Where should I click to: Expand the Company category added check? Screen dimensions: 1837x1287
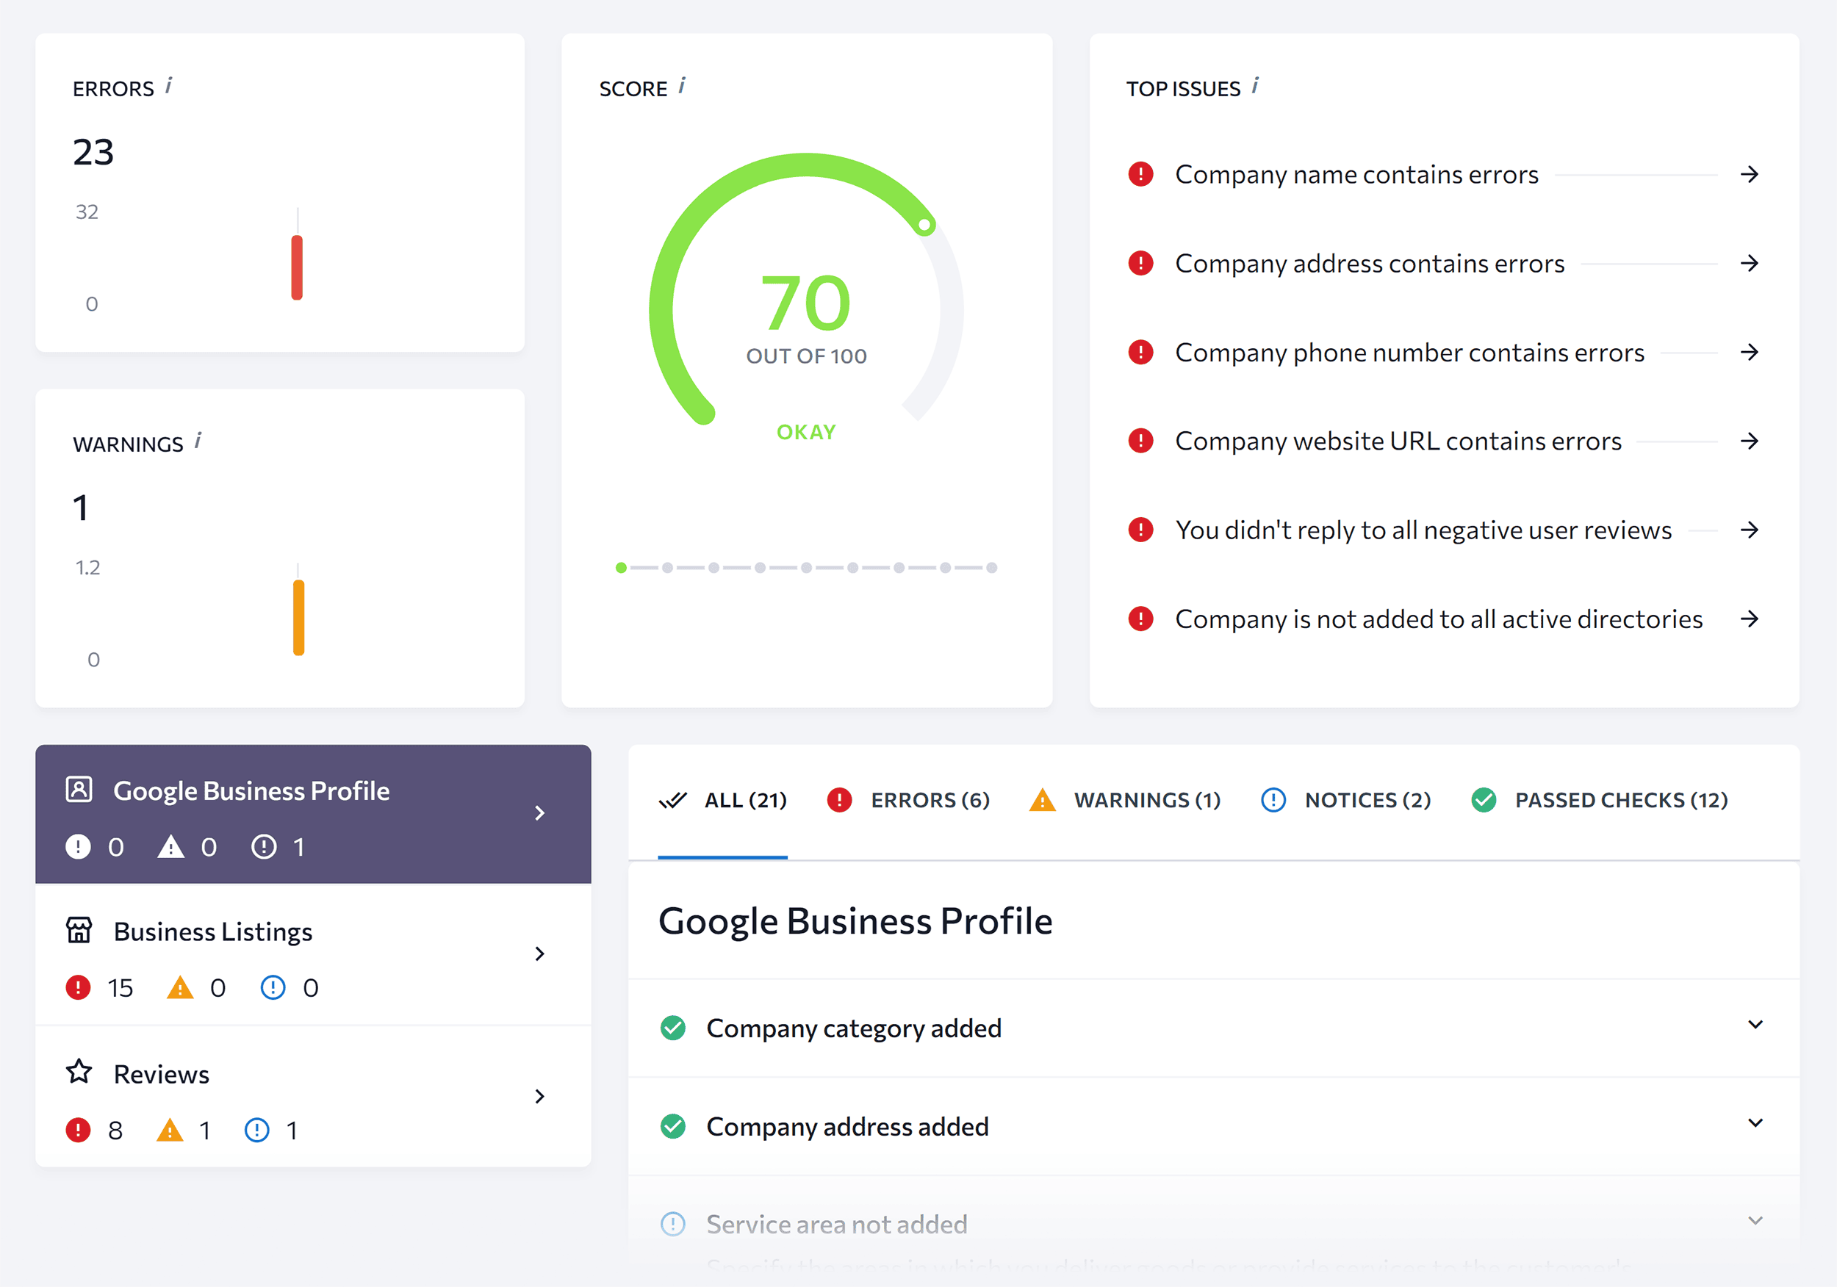(1755, 1025)
